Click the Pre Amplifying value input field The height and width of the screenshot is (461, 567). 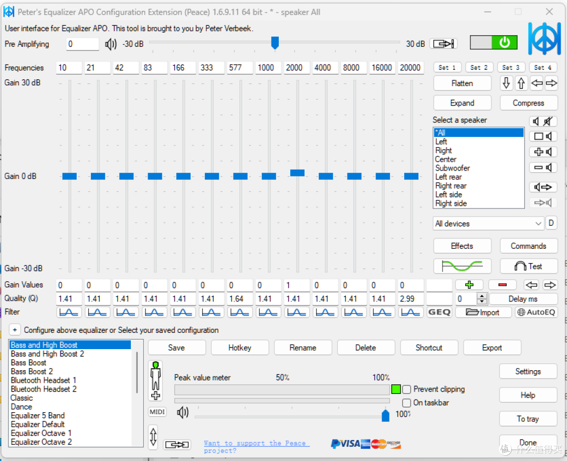pyautogui.click(x=82, y=44)
